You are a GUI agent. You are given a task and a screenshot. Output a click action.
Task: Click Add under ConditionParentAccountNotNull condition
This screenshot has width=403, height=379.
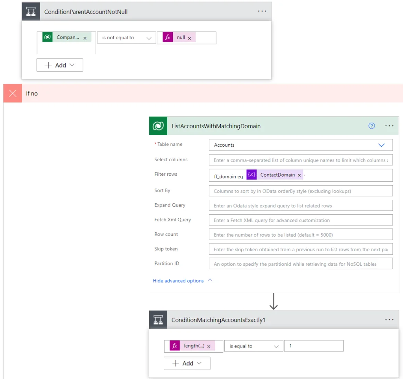59,65
